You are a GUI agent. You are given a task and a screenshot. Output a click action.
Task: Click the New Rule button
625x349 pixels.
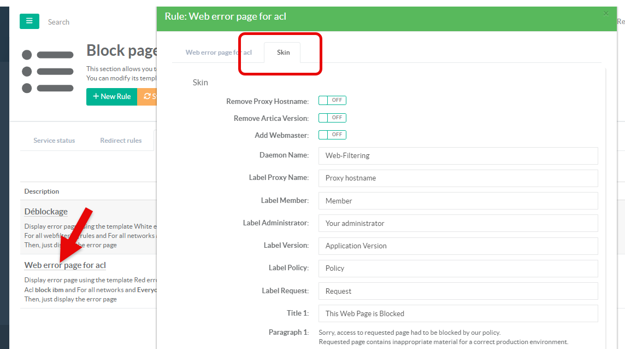pyautogui.click(x=111, y=96)
